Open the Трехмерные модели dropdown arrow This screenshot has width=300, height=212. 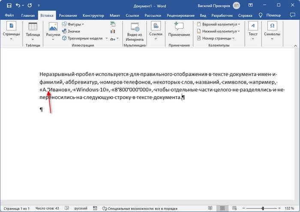click(106, 38)
